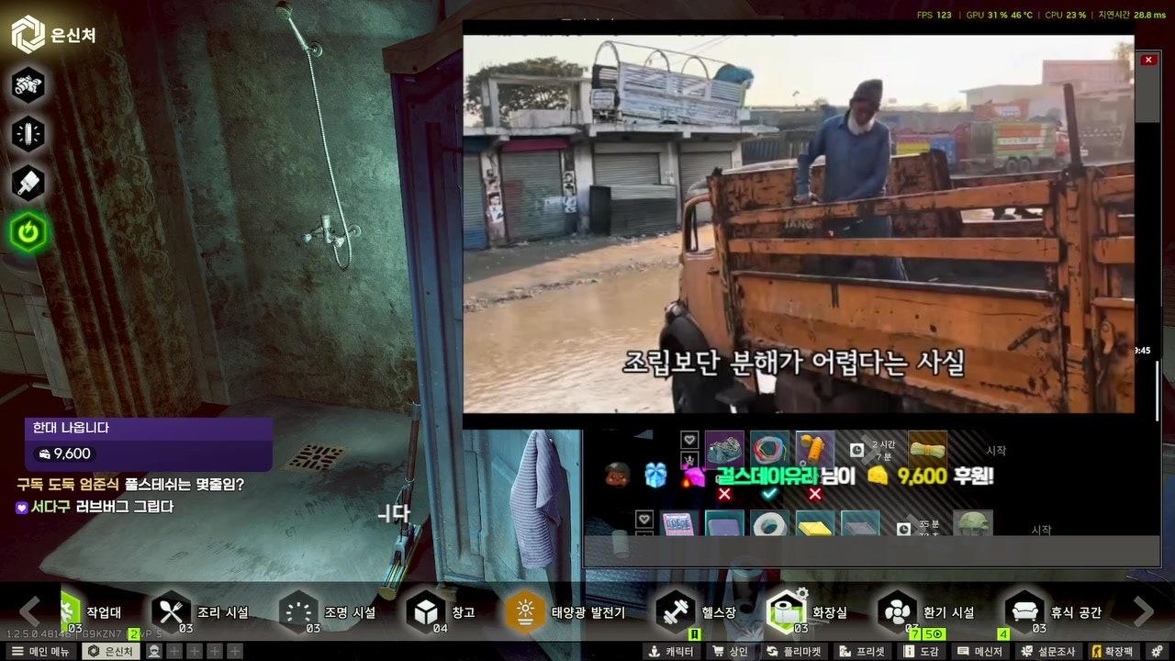Open the 캐릭터 character screen
The image size is (1175, 661).
point(671,652)
